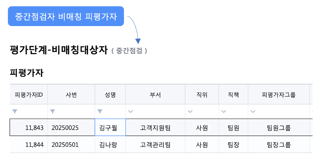Open the 피평가자그룹 filter dropdown

click(x=253, y=111)
